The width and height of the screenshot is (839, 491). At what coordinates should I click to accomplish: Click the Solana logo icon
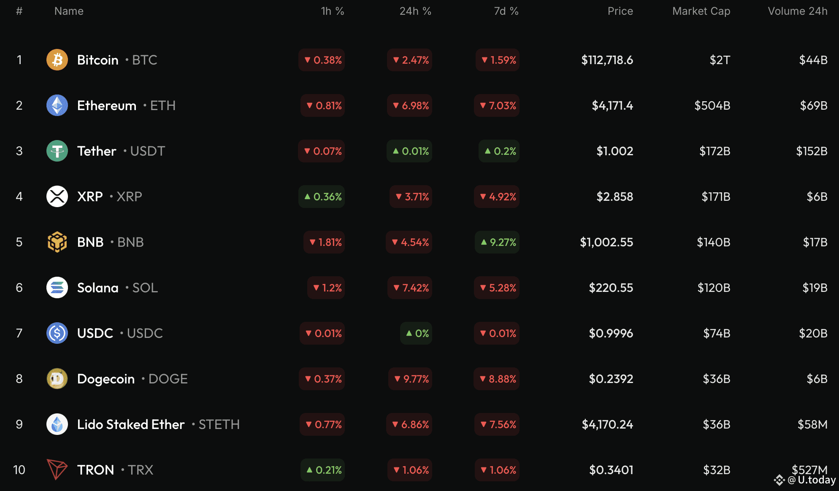(x=57, y=288)
